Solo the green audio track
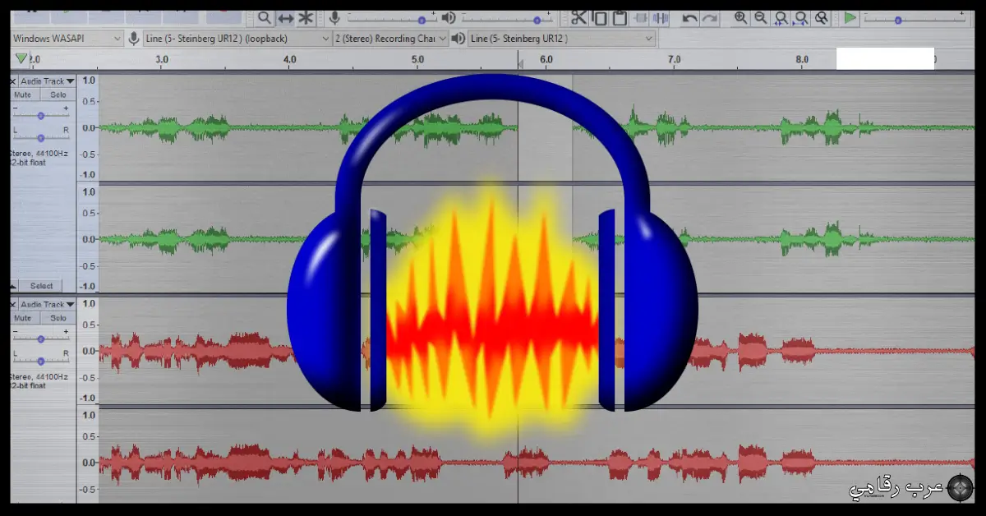Screen dimensions: 986x516 (x=58, y=94)
